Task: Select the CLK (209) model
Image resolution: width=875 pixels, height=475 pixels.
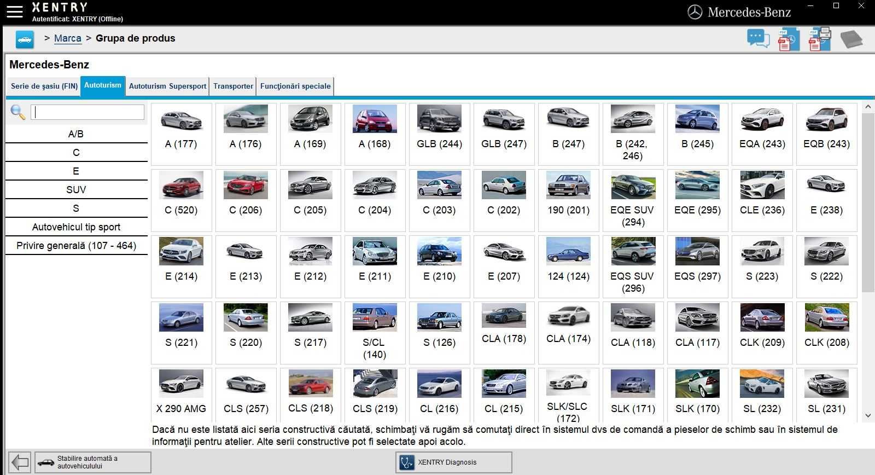Action: pos(762,333)
